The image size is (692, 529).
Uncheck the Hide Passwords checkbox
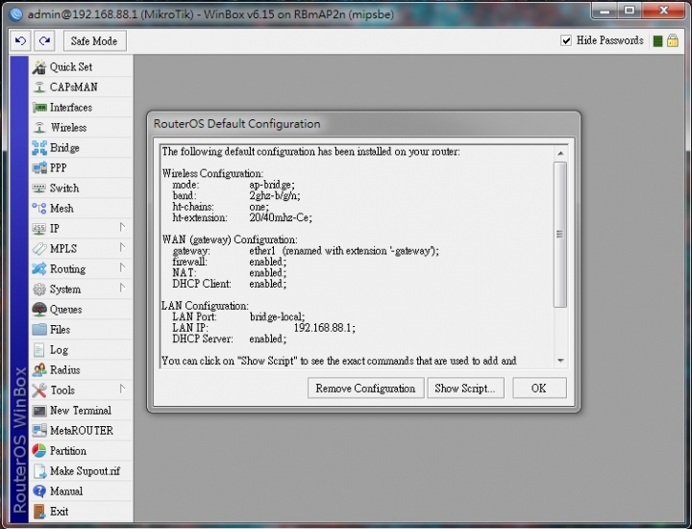click(566, 40)
